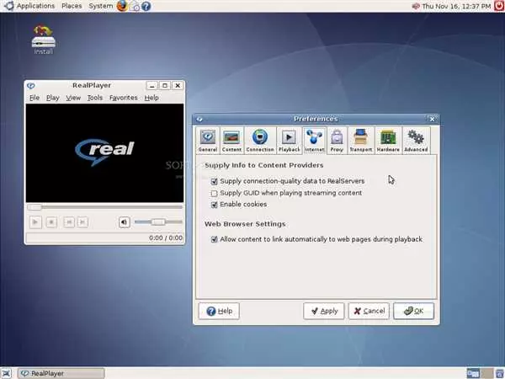Mute audio with the speaker icon
505x379 pixels.
point(125,222)
